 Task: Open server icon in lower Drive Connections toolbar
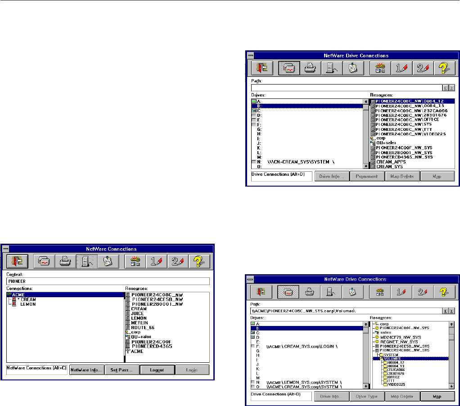point(331,292)
